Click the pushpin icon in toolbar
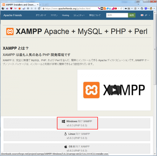 pyautogui.click(x=126, y=9)
